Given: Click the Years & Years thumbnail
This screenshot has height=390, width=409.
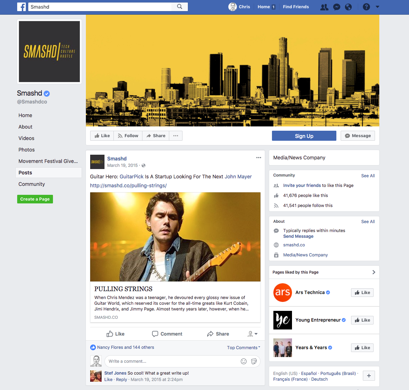Looking at the screenshot, I should 282,348.
